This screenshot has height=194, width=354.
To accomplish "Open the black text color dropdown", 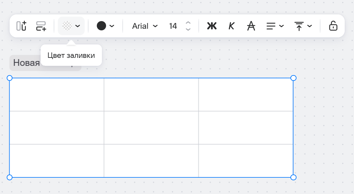I will pos(112,26).
